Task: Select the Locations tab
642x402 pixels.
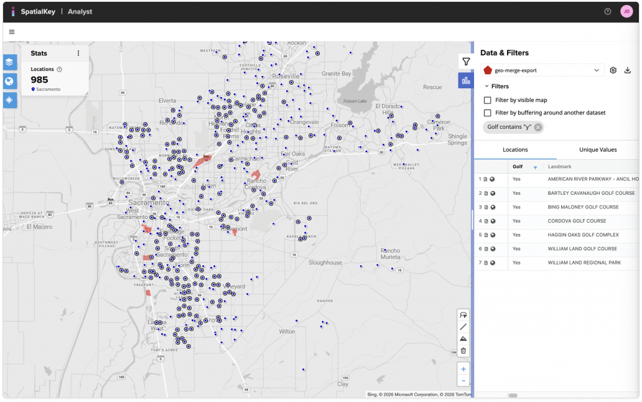Action: [515, 149]
